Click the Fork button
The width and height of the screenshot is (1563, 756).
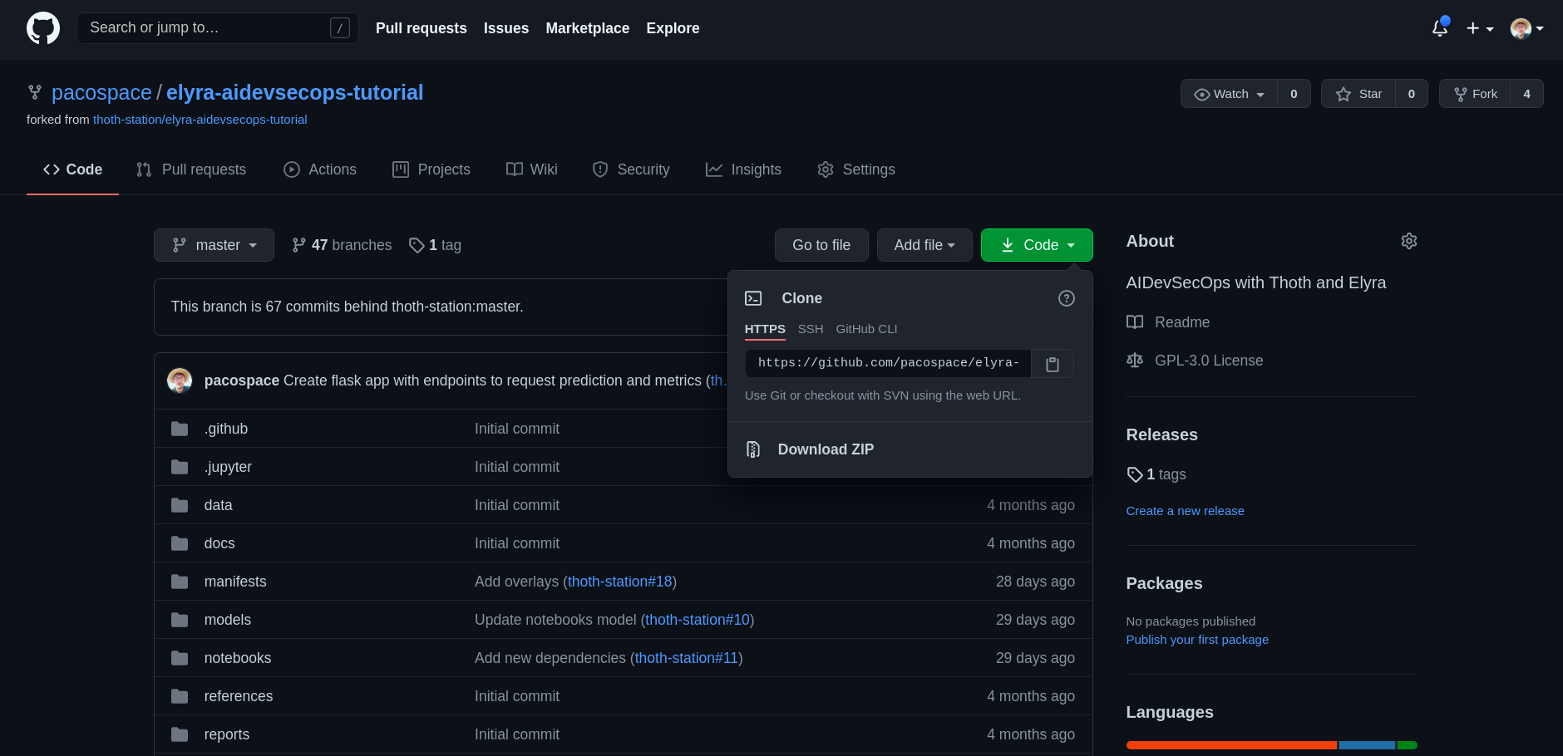[1476, 94]
